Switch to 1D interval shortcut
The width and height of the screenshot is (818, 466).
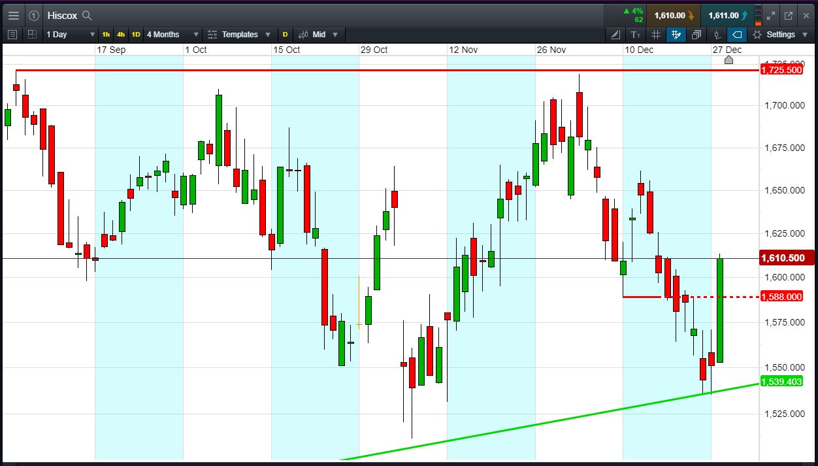pos(136,34)
